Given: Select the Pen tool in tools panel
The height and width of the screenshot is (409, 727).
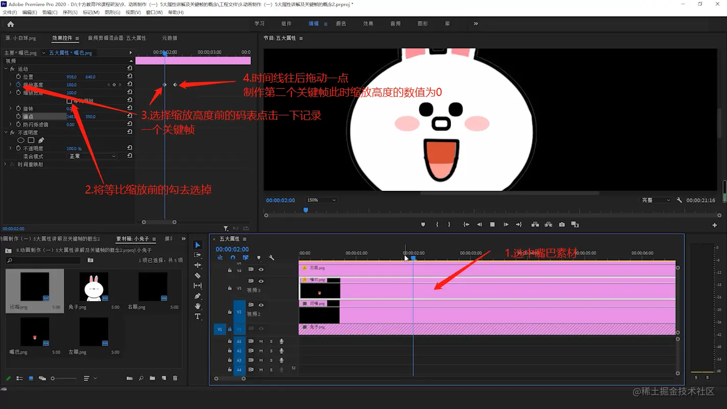Looking at the screenshot, I should point(198,296).
